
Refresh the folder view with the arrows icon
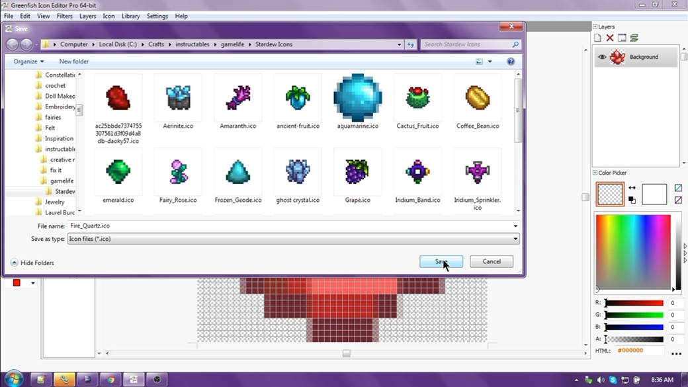[x=410, y=44]
